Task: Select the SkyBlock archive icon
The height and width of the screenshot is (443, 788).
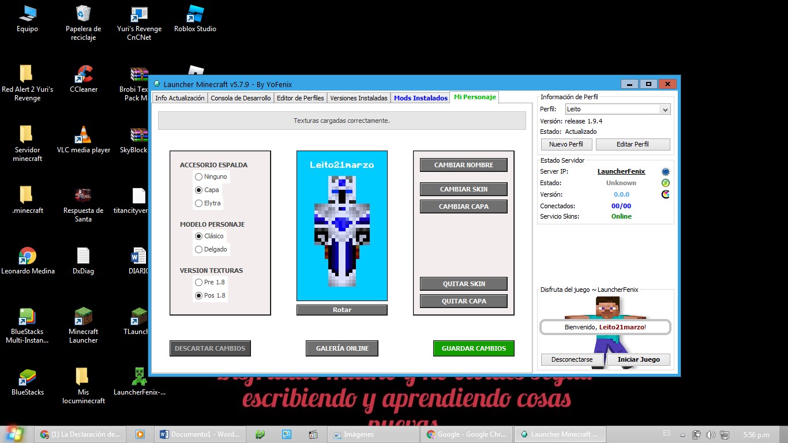Action: tap(134, 140)
